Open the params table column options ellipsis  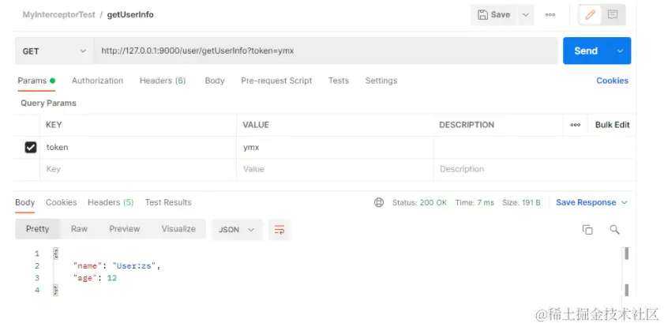576,125
